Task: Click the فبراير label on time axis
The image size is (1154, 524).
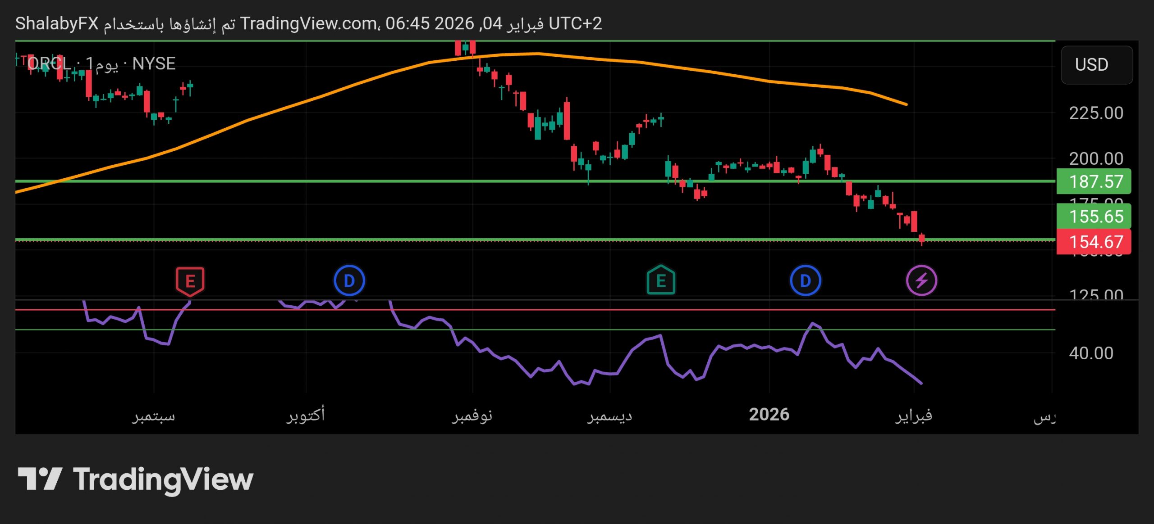Action: 913,416
